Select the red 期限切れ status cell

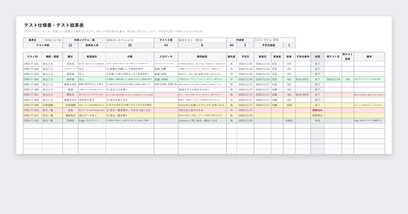(x=318, y=110)
